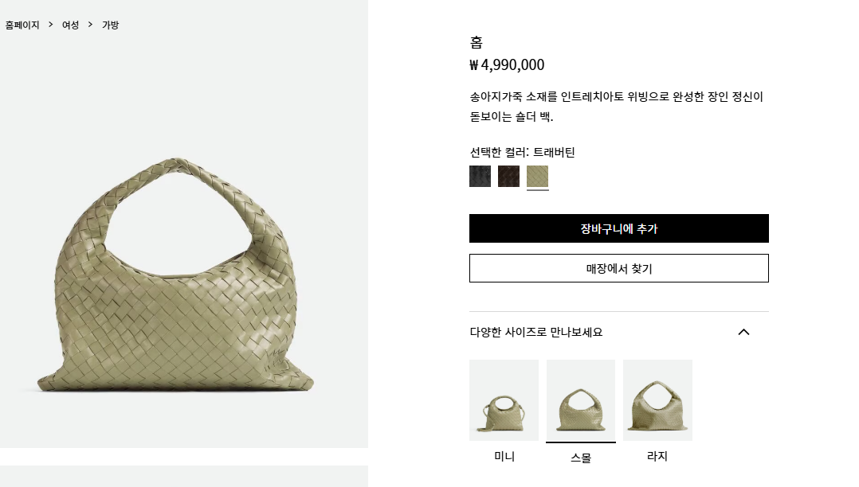Select the black color swatch
The height and width of the screenshot is (487, 859).
pos(480,176)
